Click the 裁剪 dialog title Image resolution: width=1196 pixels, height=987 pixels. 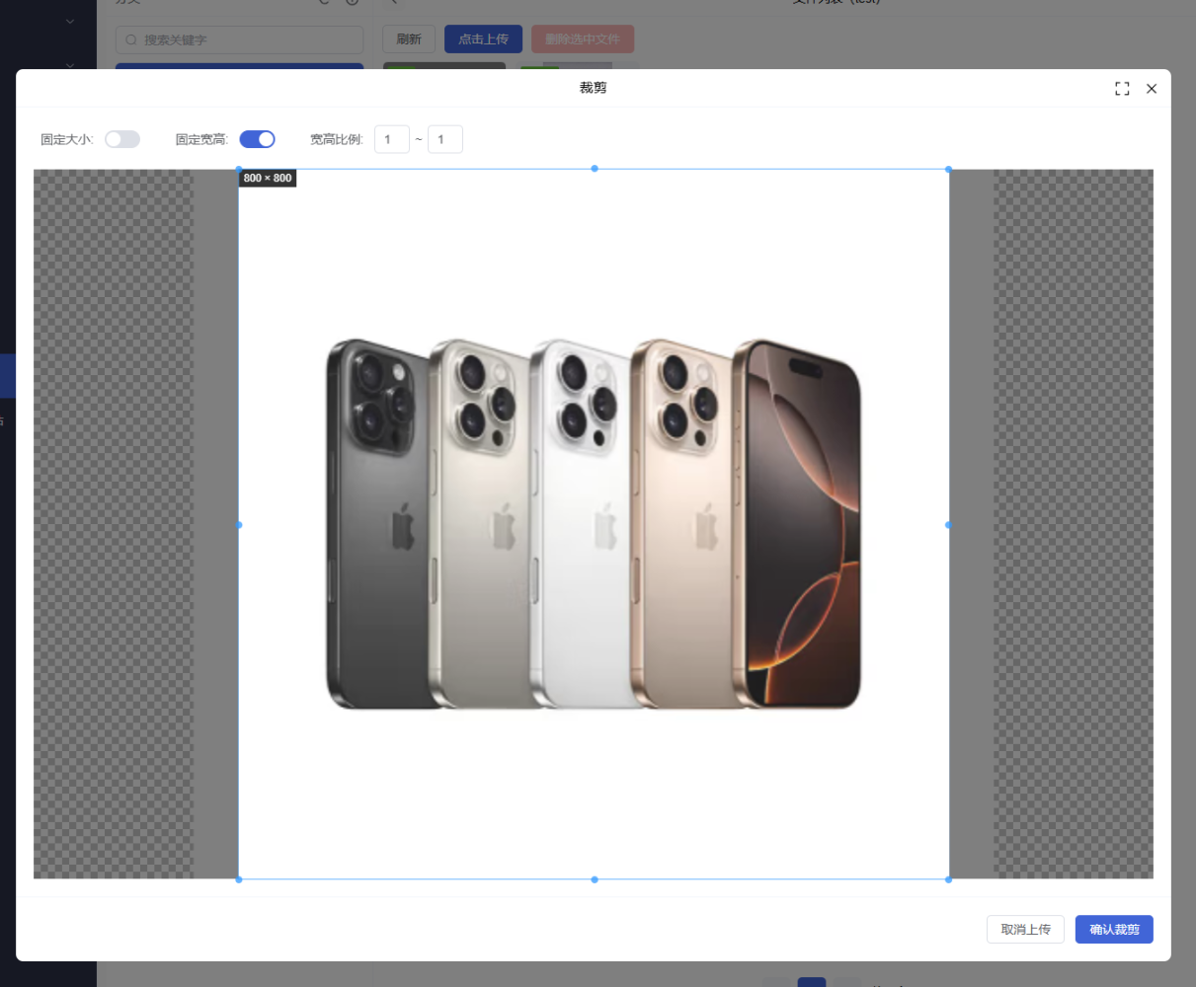[x=594, y=88]
